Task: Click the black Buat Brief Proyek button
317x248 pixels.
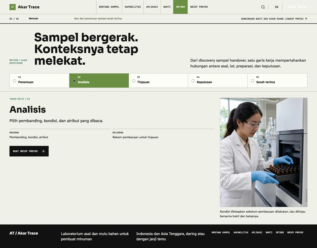Action: pyautogui.click(x=29, y=151)
